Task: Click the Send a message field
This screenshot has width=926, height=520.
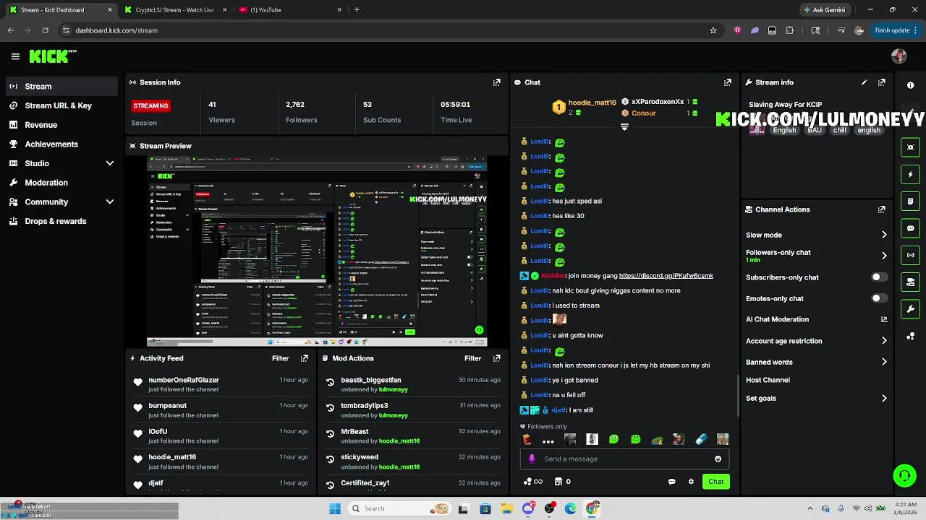Action: 624,459
